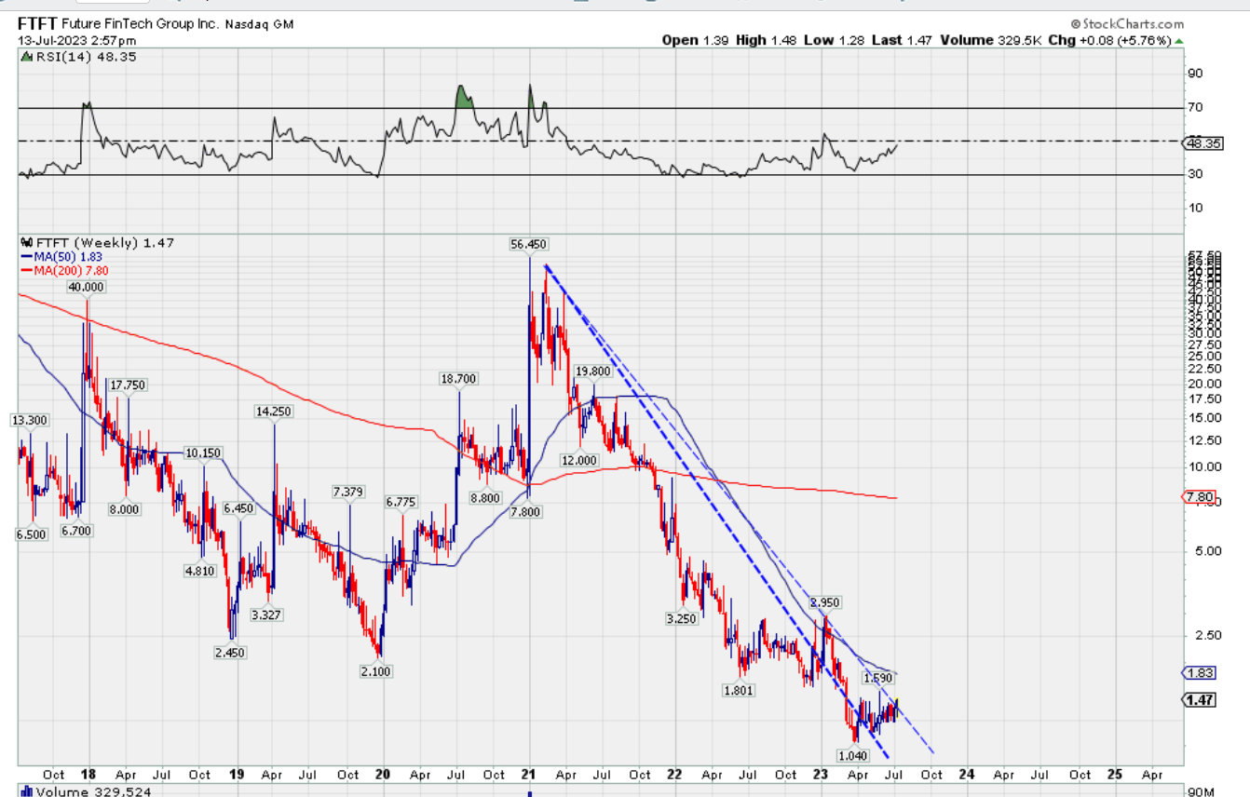This screenshot has width=1250, height=797.
Task: Select the FTFT ticker symbol in the header
Action: pos(38,24)
